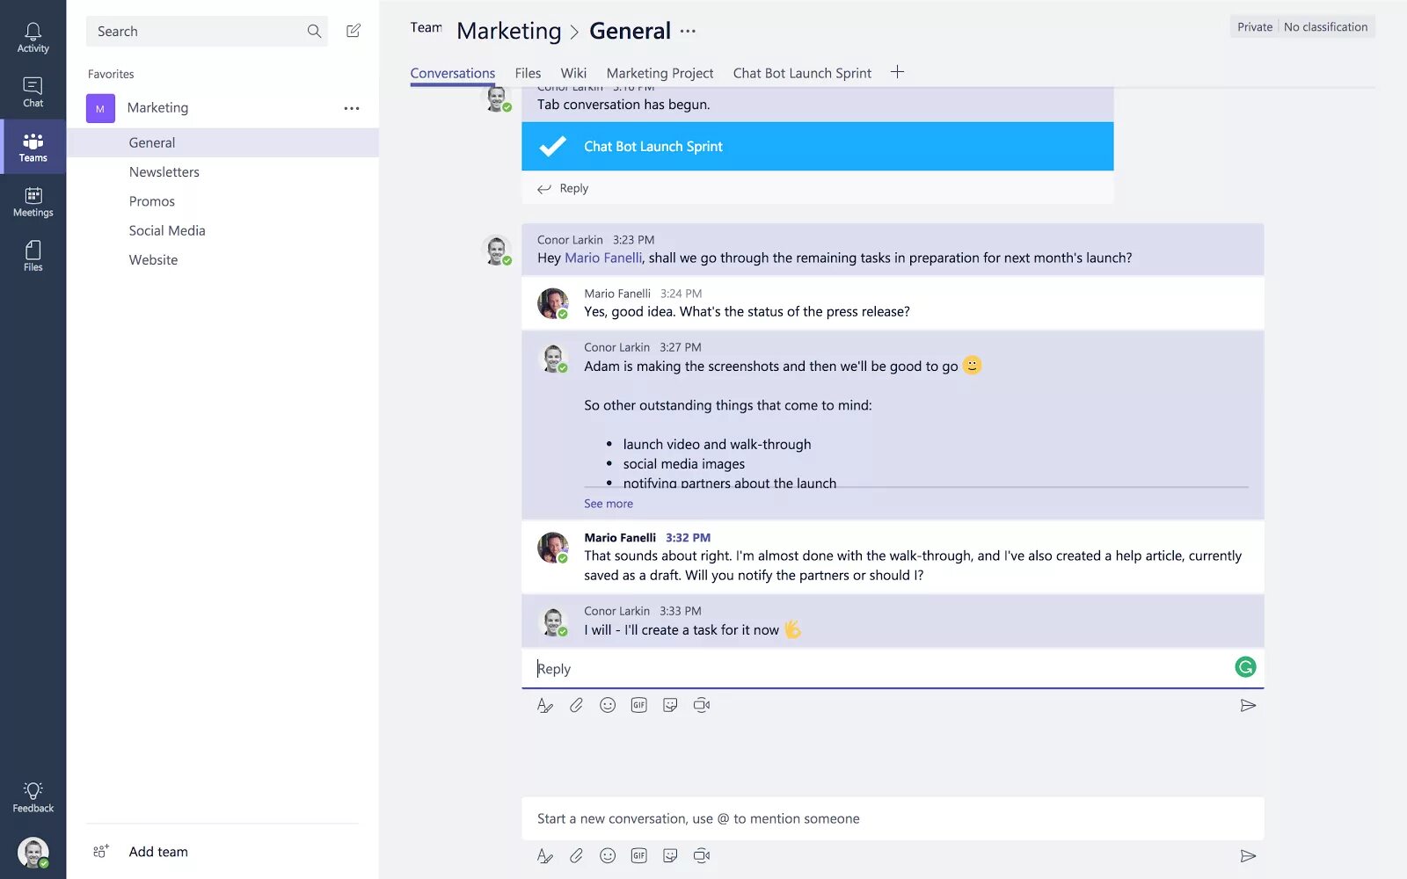Click the Marketing team avatar tile
1407x879 pixels.
pyautogui.click(x=100, y=108)
